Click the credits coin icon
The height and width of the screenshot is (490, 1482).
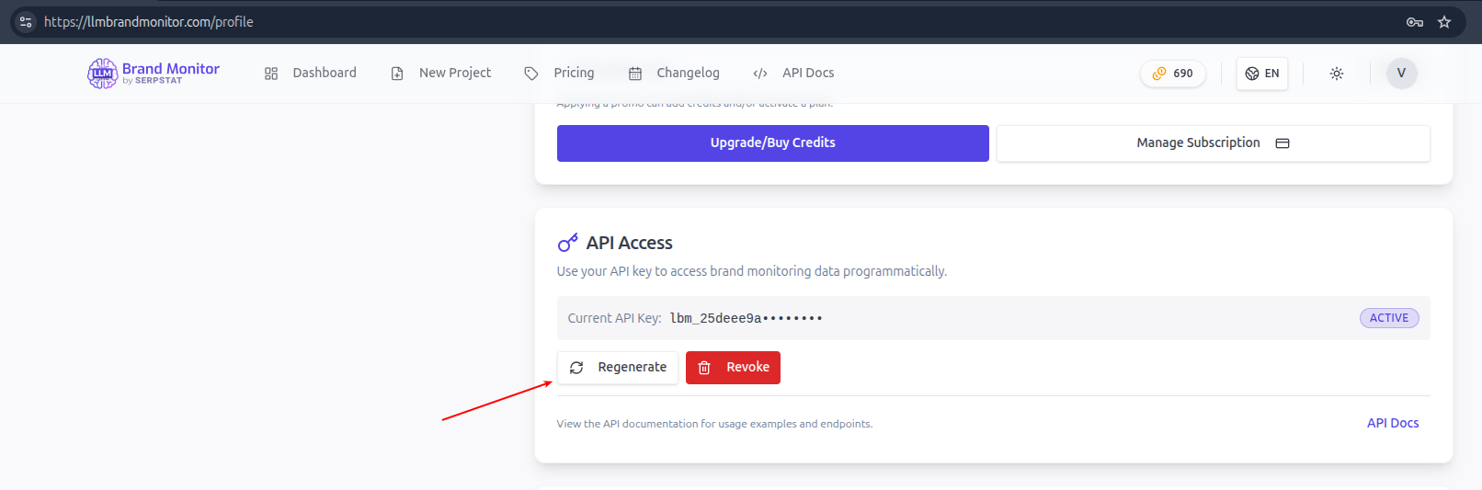click(x=1159, y=74)
